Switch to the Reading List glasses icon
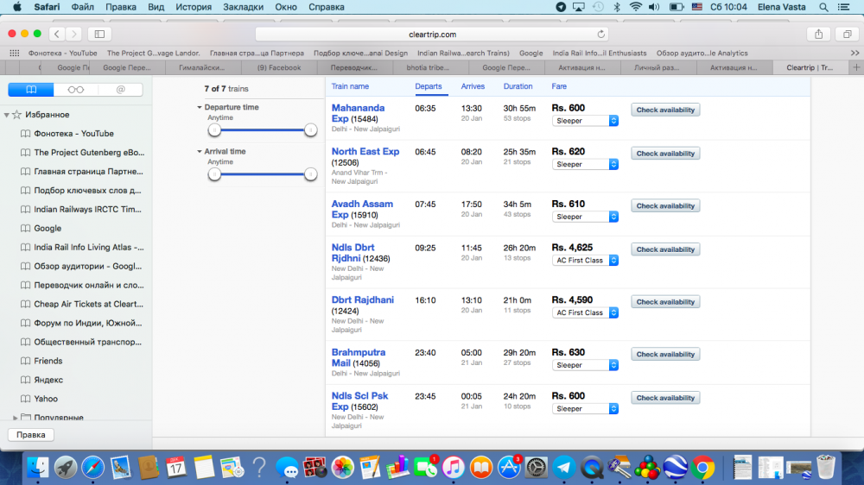Viewport: 864px width, 485px height. [x=76, y=89]
